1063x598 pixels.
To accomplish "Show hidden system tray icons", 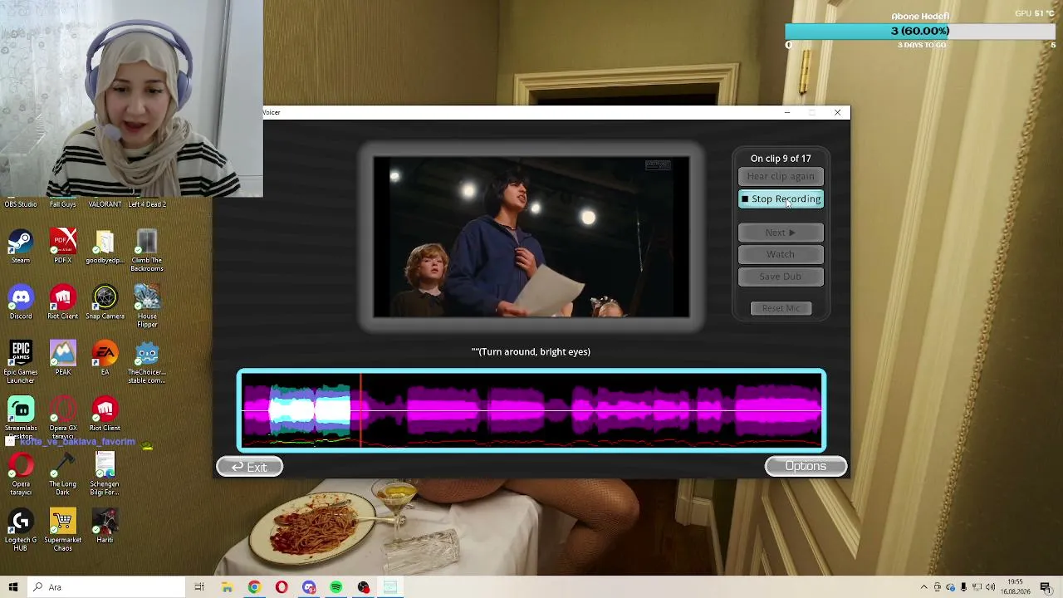I will (x=923, y=587).
